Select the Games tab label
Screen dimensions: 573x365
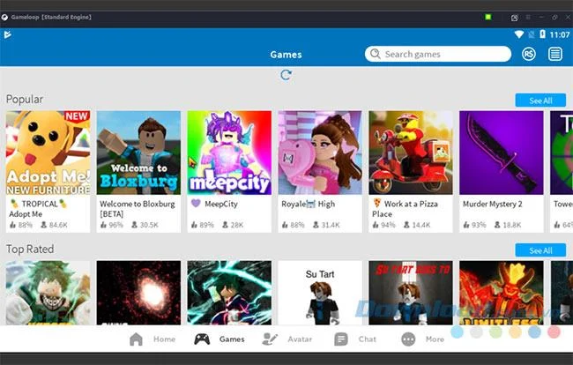[x=232, y=339]
